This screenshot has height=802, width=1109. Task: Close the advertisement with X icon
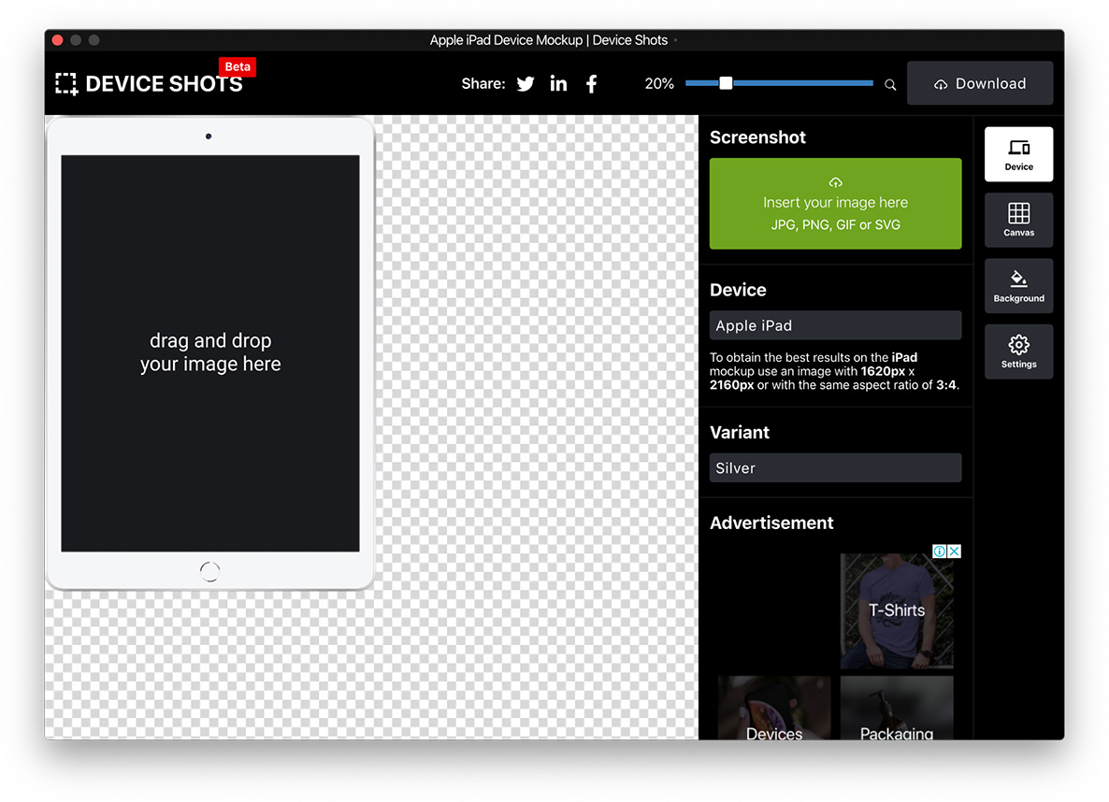[954, 551]
